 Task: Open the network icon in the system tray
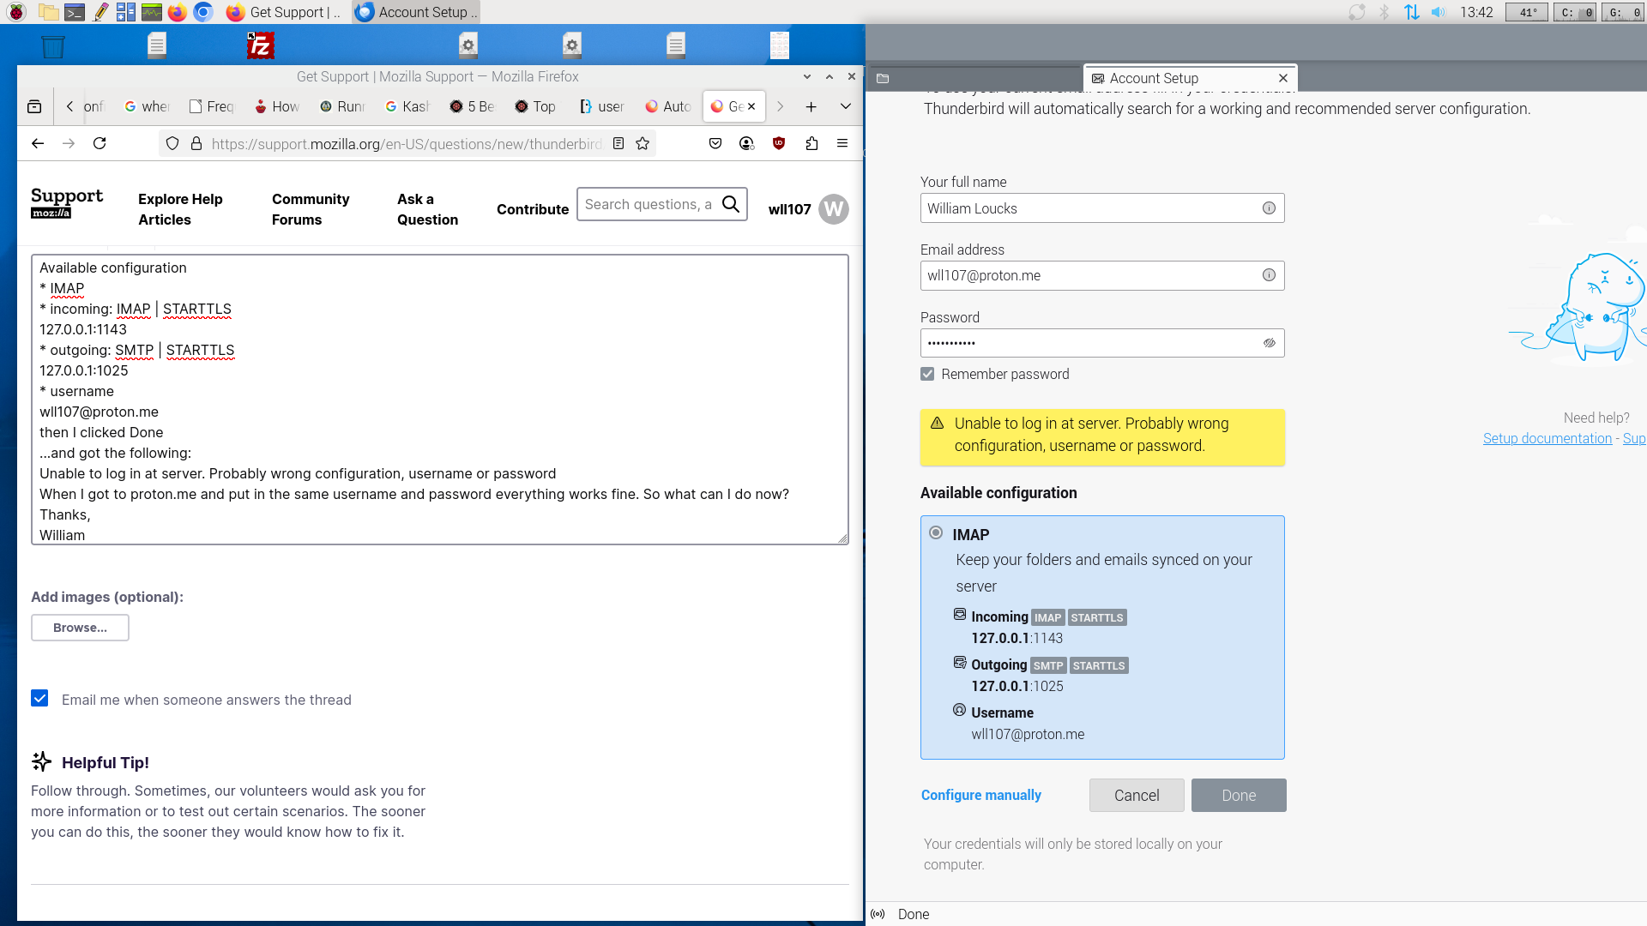(1411, 12)
